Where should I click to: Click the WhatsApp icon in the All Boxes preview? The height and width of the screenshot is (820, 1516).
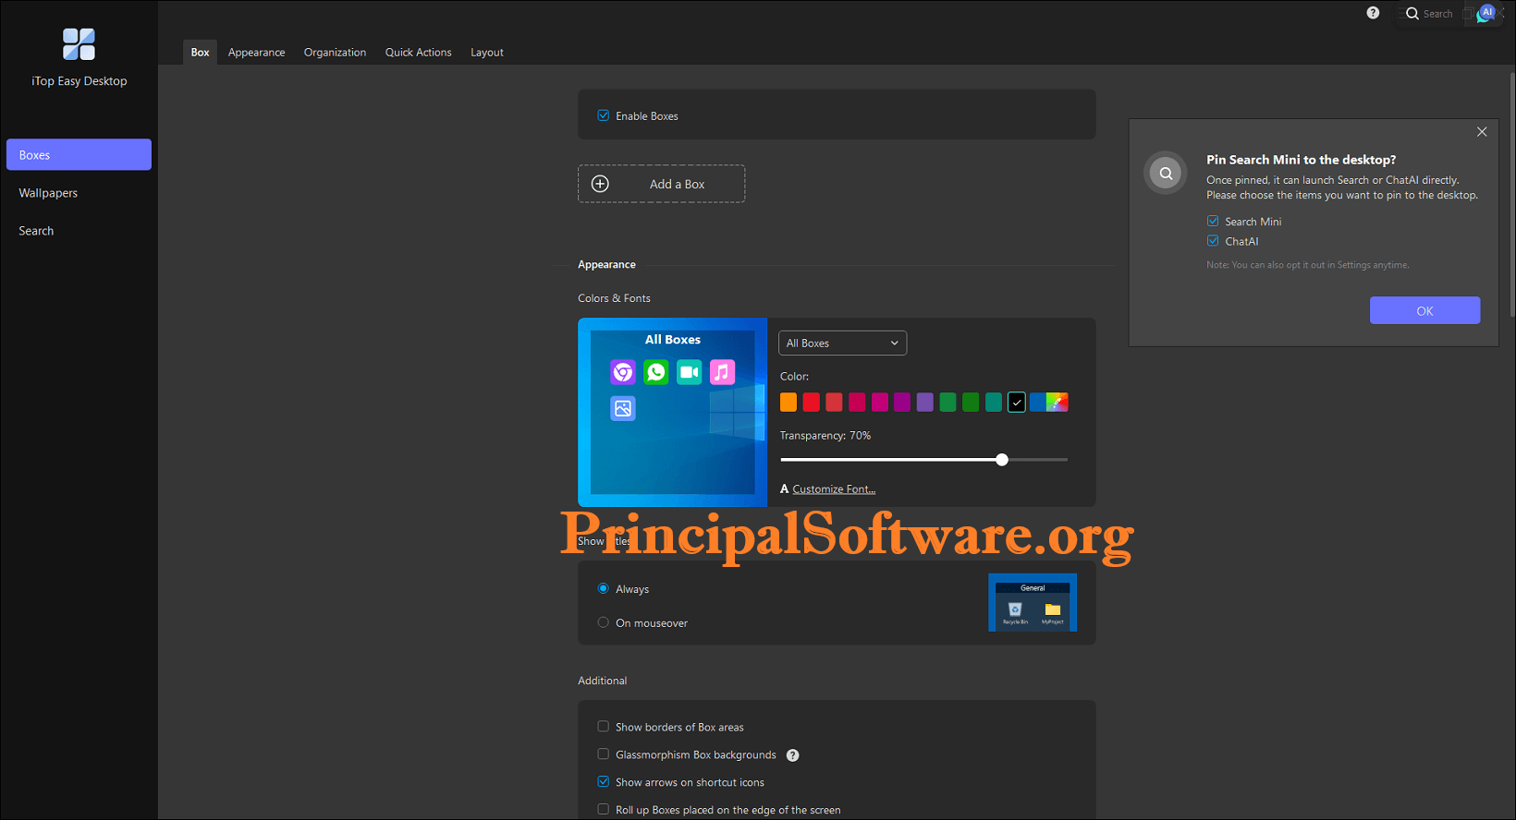[x=656, y=371]
